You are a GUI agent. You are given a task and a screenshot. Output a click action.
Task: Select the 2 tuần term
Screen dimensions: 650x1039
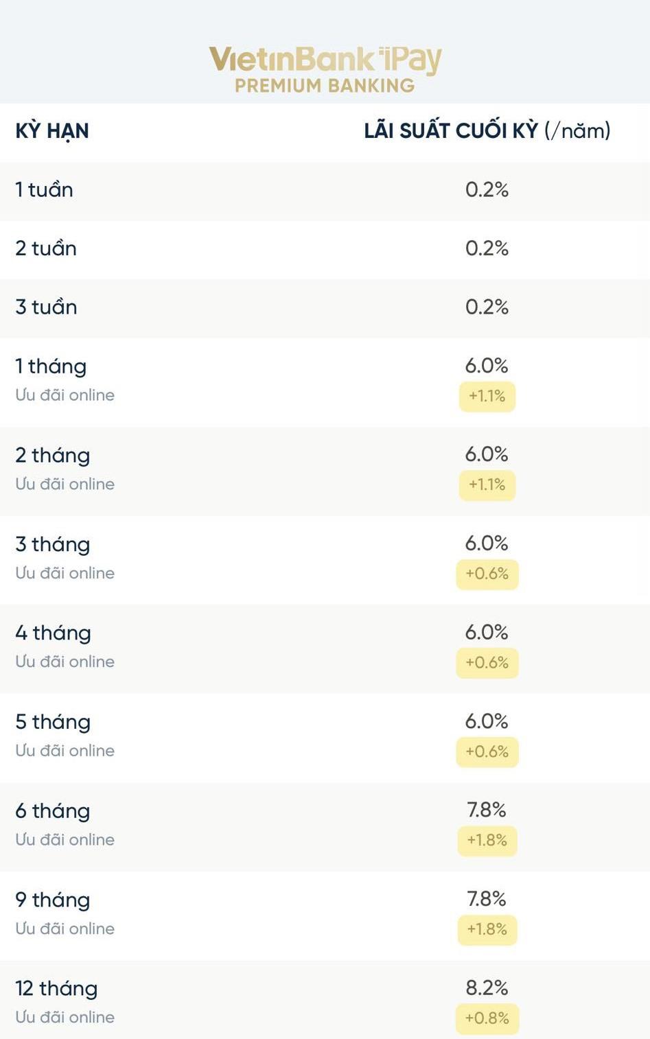point(46,248)
